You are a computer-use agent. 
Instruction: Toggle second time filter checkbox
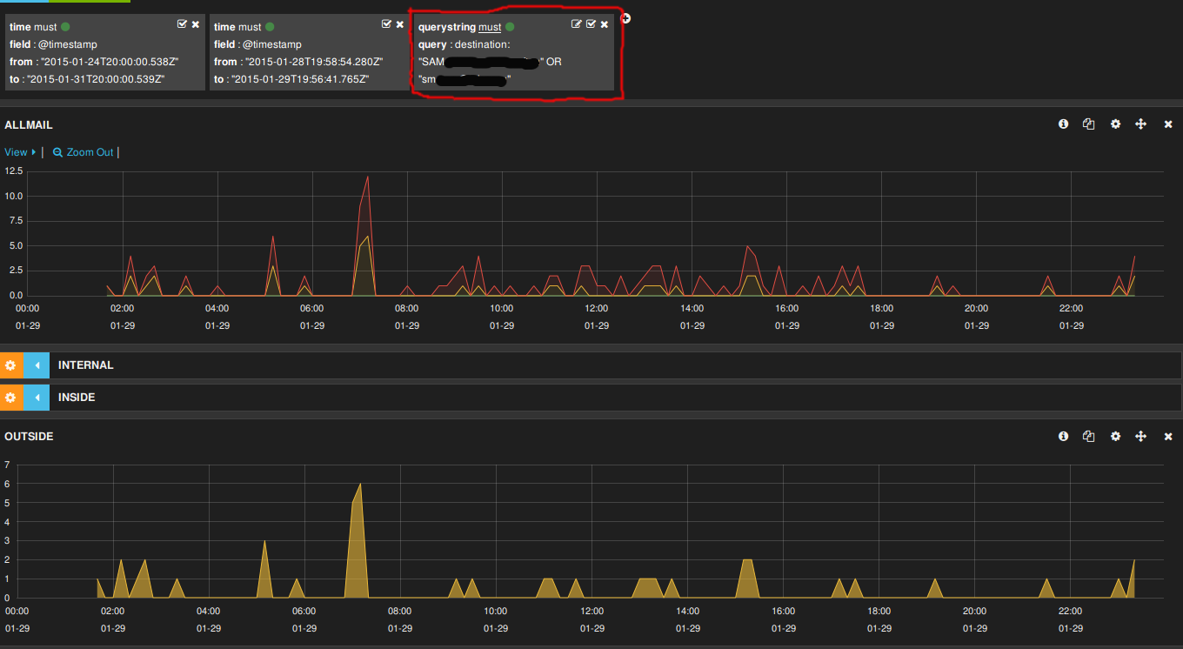[386, 24]
